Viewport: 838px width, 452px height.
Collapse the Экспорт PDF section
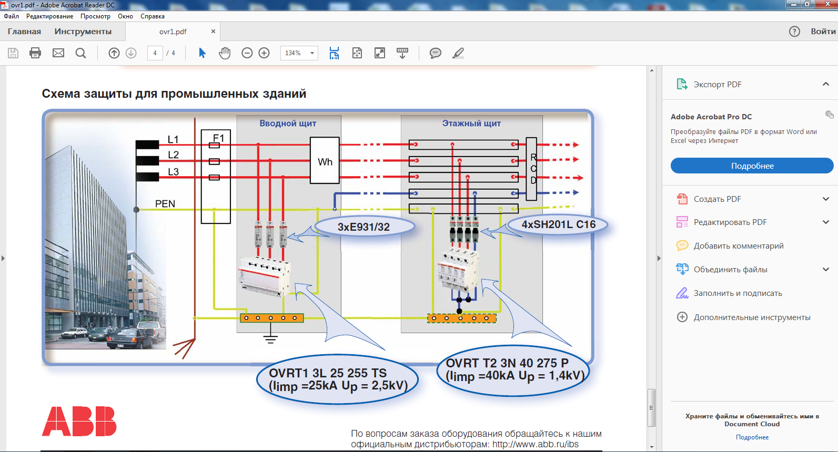825,84
